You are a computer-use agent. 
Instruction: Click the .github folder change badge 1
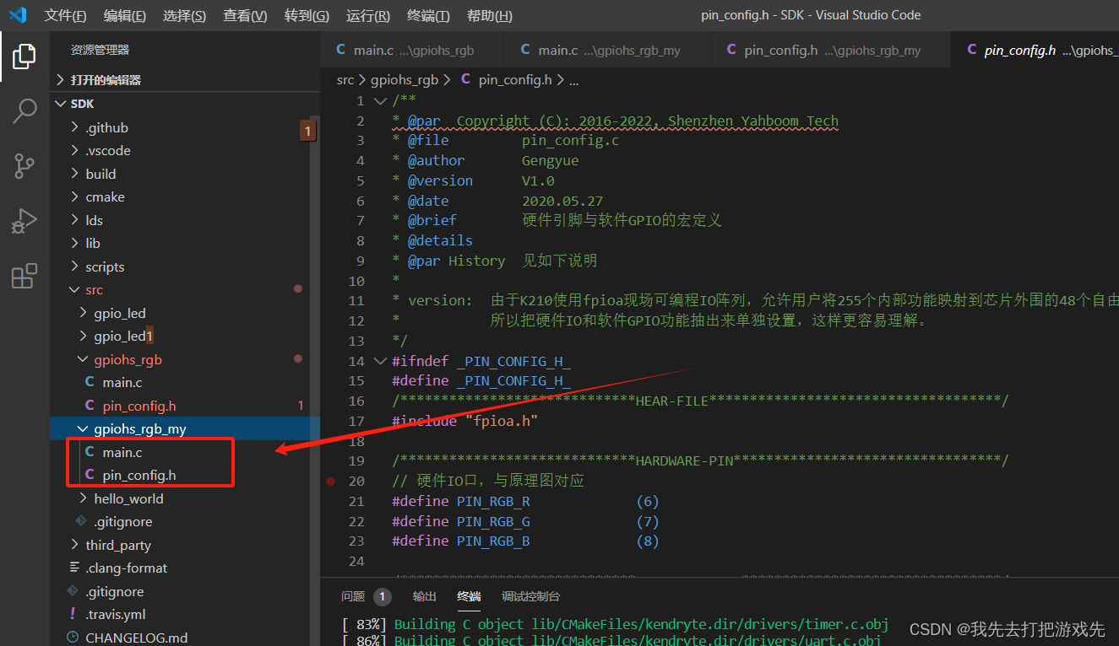pyautogui.click(x=308, y=131)
